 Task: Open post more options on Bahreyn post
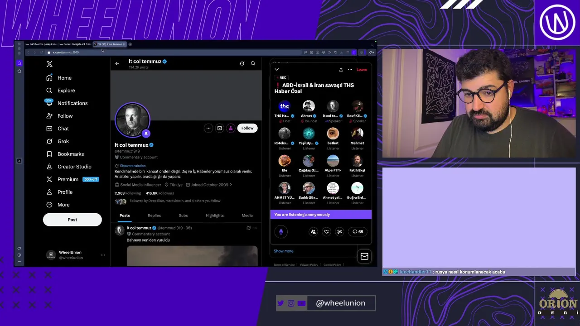click(x=255, y=228)
